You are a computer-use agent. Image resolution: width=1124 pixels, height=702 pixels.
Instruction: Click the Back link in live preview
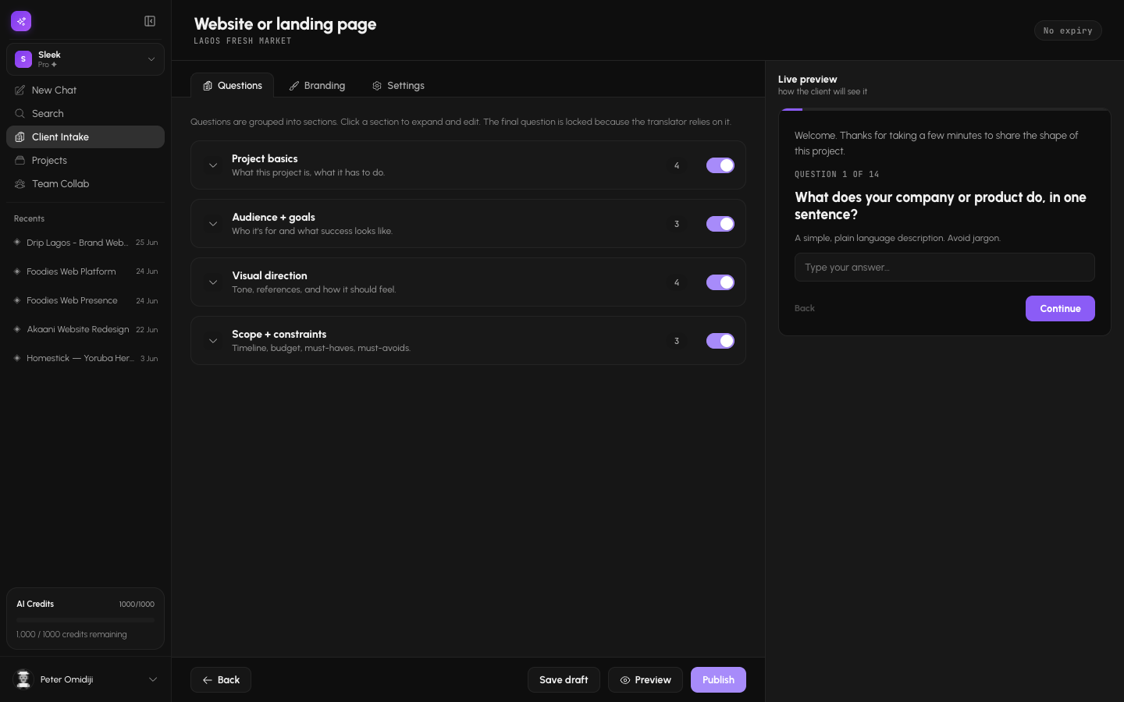tap(805, 309)
